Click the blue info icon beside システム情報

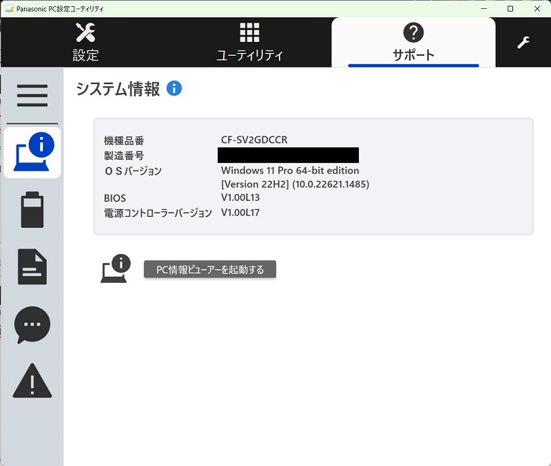click(x=174, y=88)
